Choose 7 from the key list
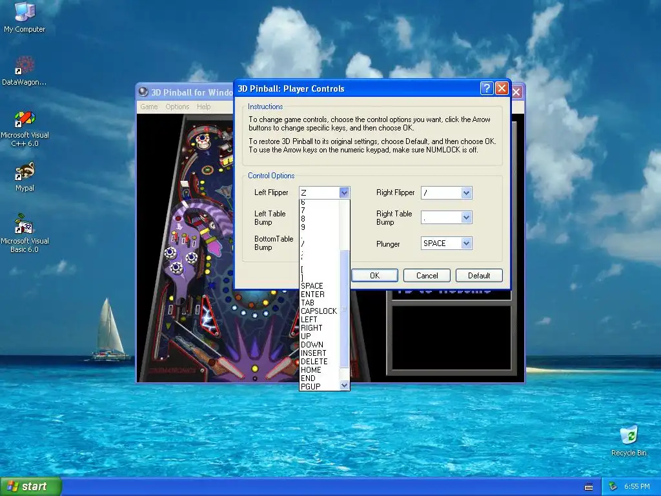The height and width of the screenshot is (496, 661). (x=319, y=211)
